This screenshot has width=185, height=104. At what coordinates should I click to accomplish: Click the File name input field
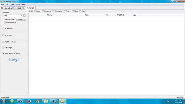pyautogui.click(x=12, y=16)
